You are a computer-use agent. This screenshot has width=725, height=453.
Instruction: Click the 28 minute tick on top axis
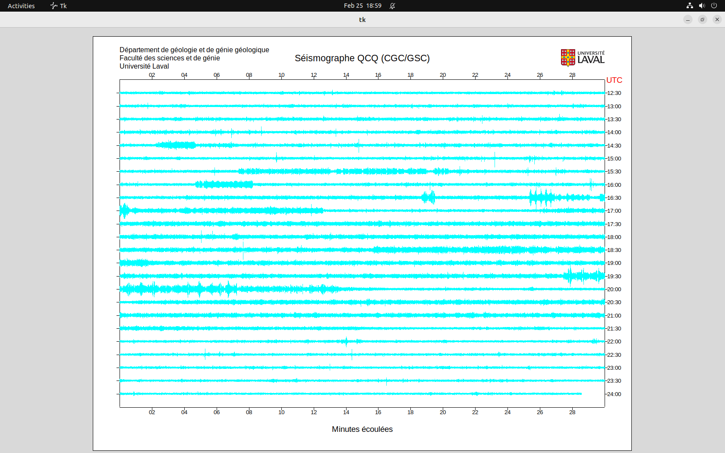(572, 75)
